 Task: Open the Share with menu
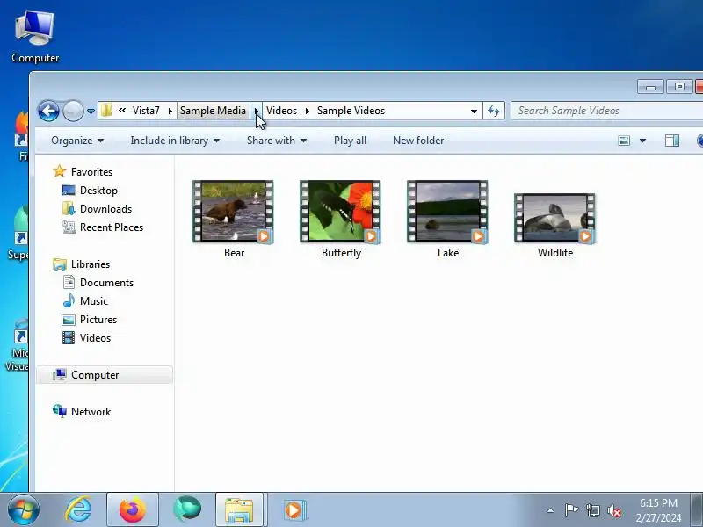coord(277,141)
